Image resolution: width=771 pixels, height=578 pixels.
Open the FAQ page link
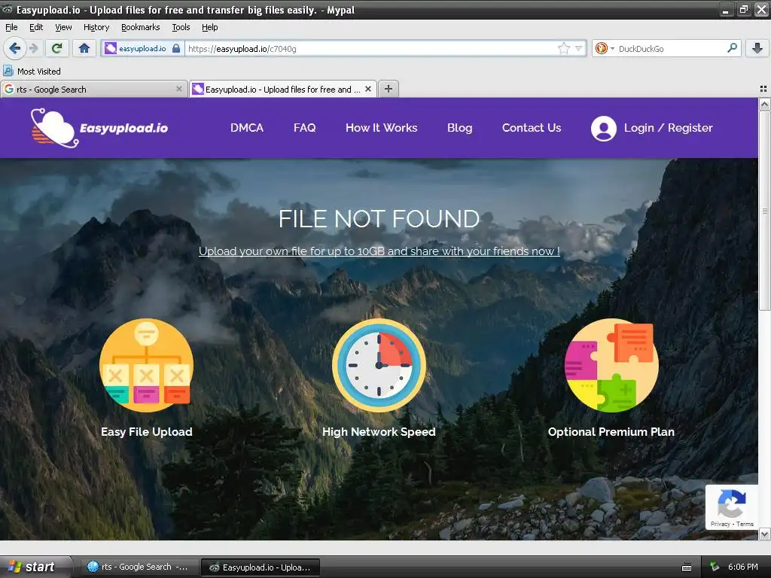[x=304, y=128]
